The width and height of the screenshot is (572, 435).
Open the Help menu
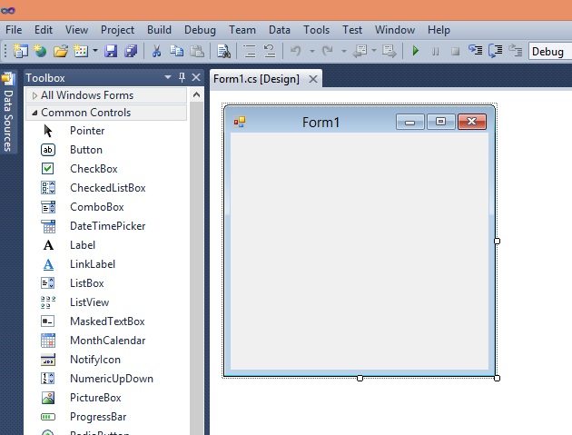pos(439,30)
